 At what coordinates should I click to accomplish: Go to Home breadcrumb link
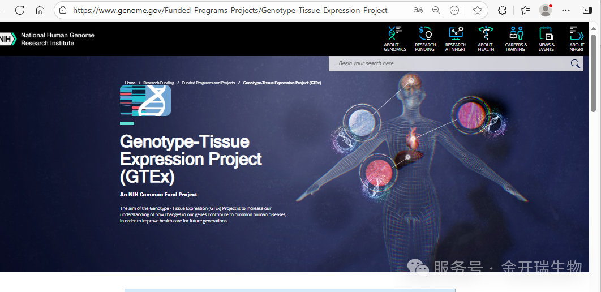[x=130, y=83]
